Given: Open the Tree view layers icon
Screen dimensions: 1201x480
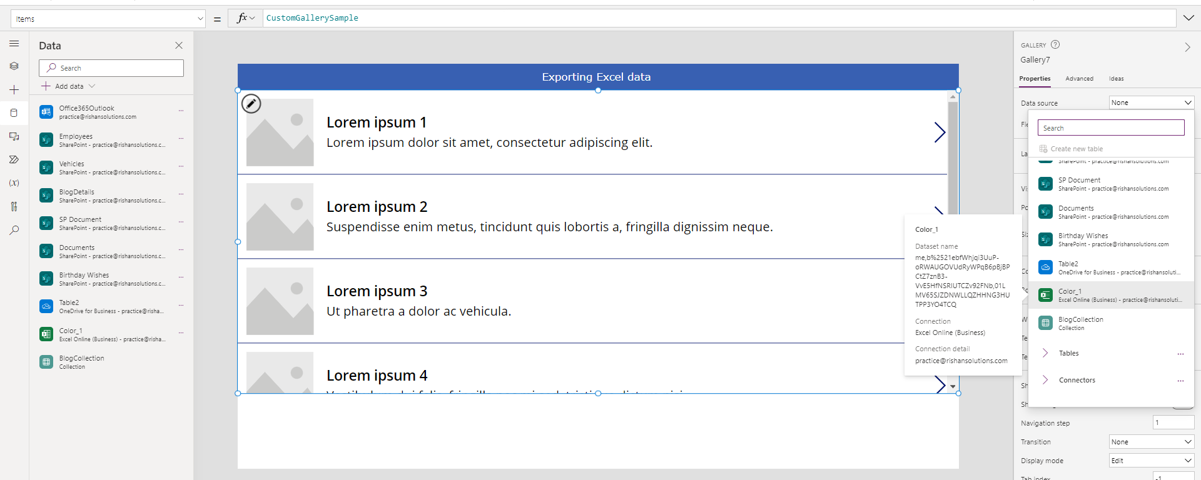Looking at the screenshot, I should tap(14, 66).
